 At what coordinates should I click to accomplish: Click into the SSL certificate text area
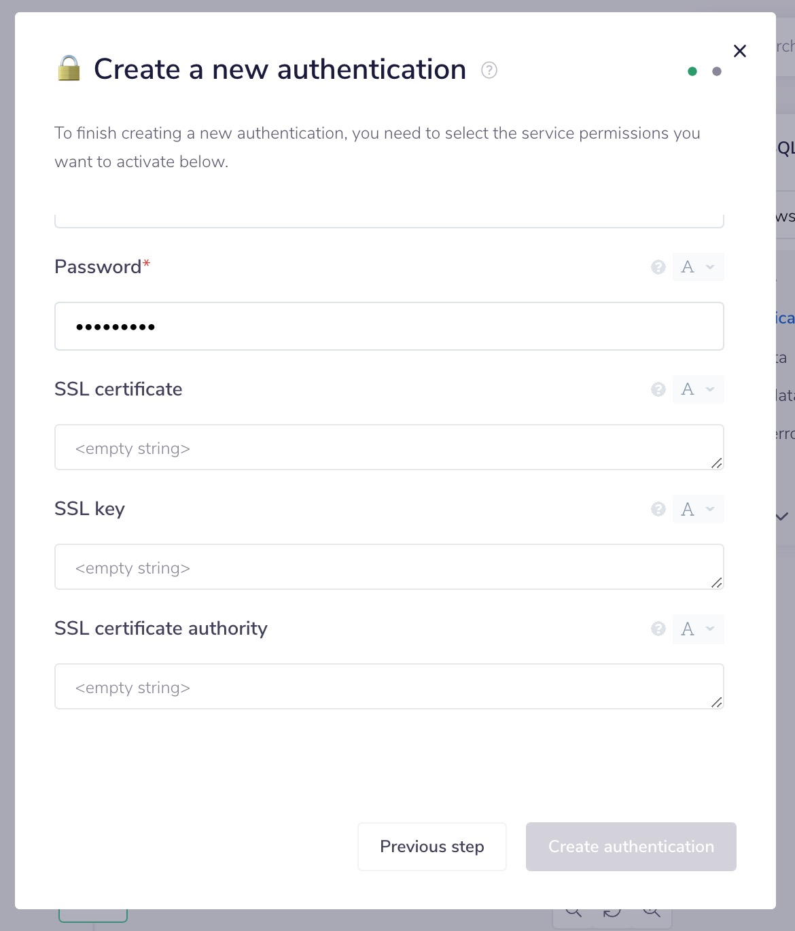pos(389,448)
